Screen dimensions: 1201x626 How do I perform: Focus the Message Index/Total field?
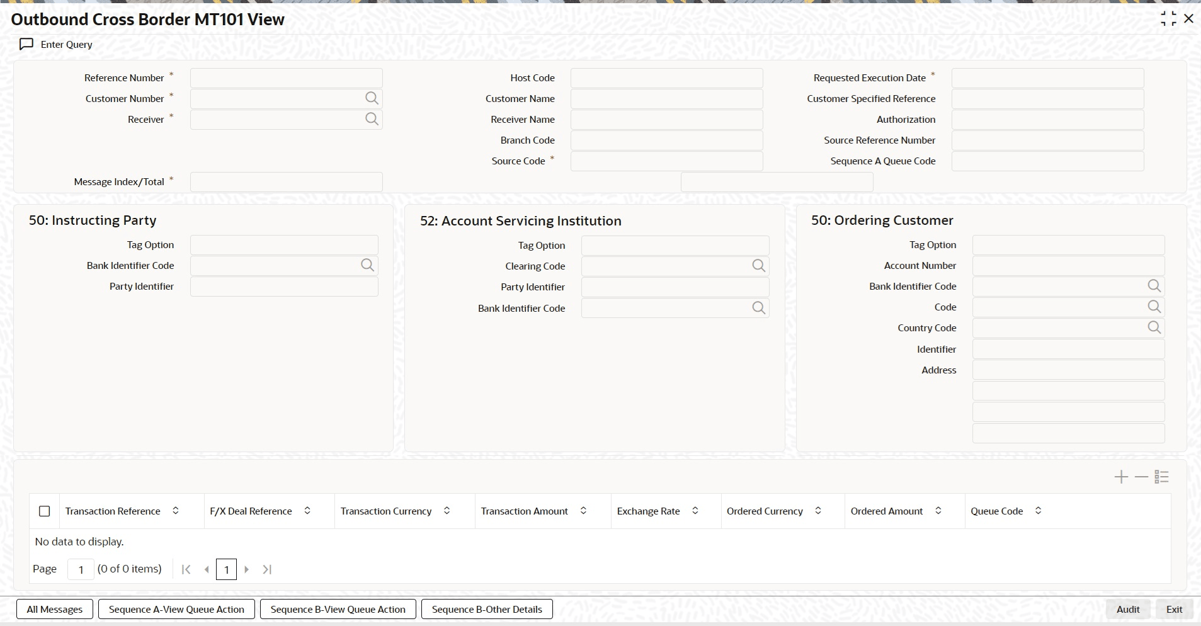287,182
